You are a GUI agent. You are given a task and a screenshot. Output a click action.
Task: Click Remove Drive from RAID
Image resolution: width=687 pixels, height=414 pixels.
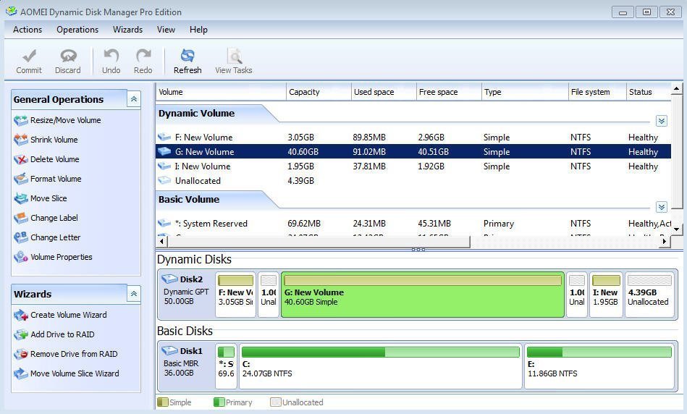click(66, 354)
